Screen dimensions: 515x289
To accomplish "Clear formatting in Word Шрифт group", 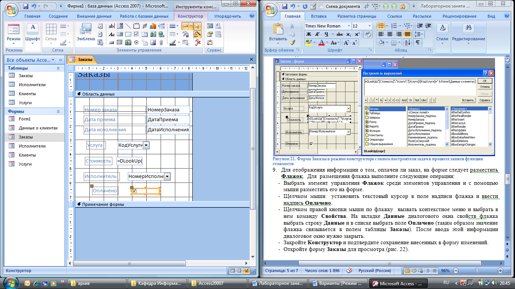I will 368,34.
